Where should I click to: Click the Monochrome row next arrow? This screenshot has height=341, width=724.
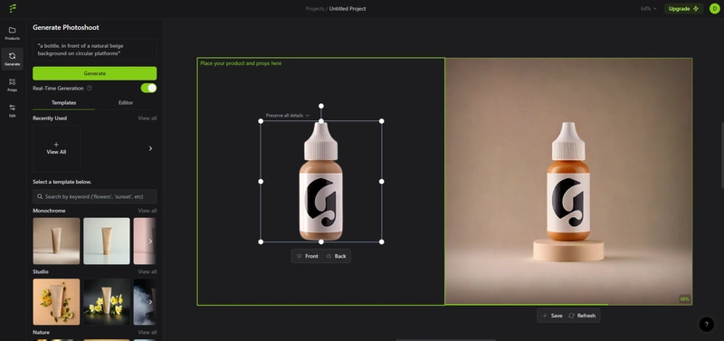150,241
